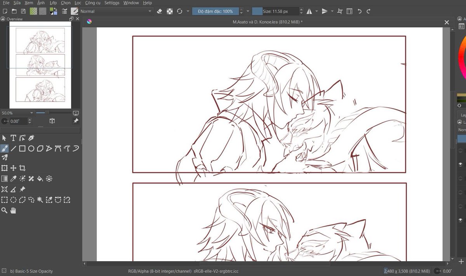466x276 pixels.
Task: Select the Line tool
Action: pyautogui.click(x=13, y=148)
